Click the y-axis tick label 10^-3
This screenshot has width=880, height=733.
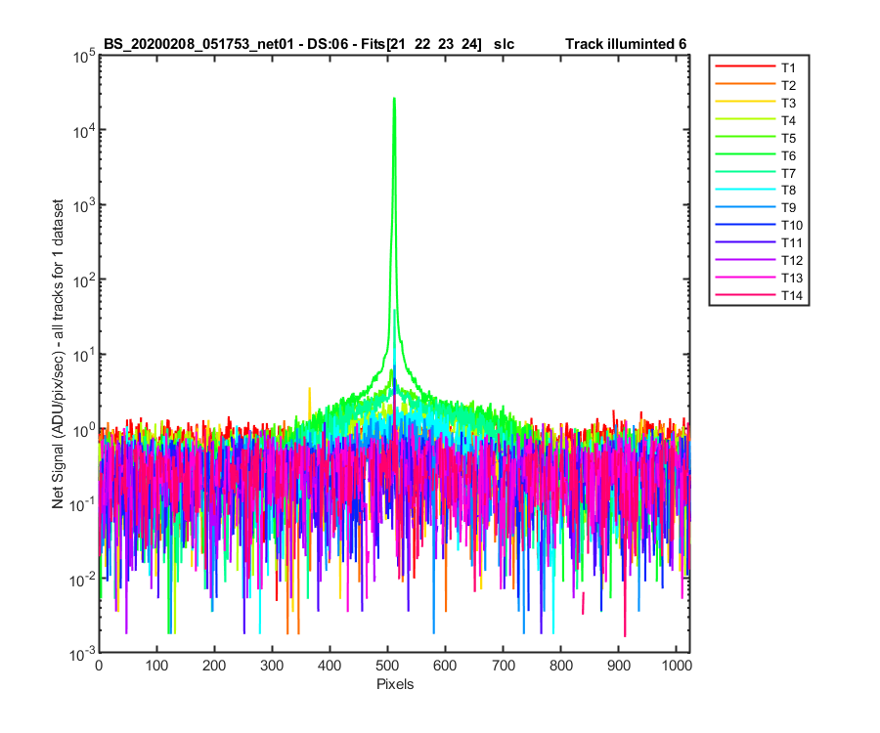(82, 654)
